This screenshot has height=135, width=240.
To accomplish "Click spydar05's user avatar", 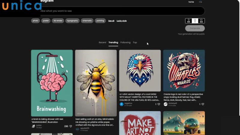I will [x=77, y=129].
